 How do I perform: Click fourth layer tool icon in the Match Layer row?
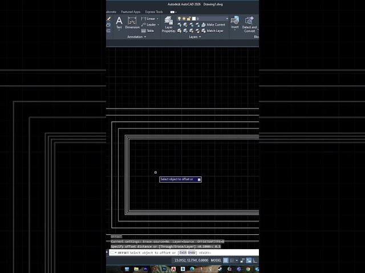[197, 31]
